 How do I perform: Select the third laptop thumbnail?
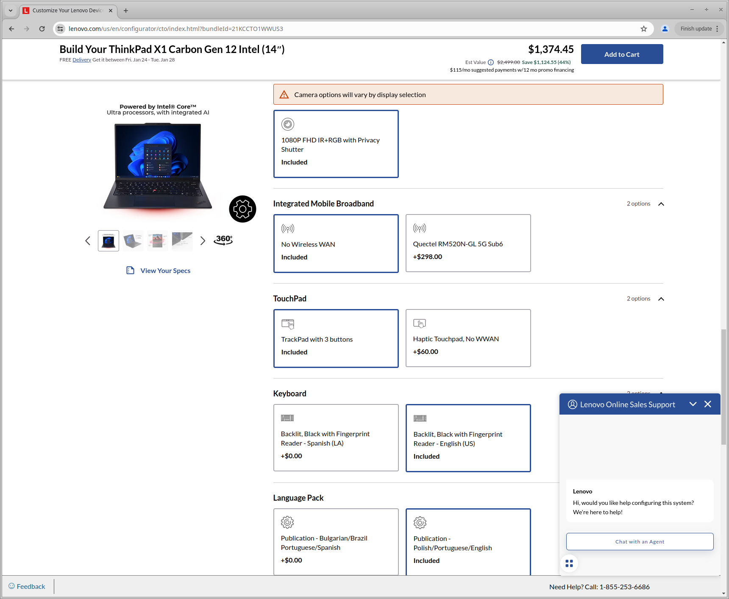point(158,241)
